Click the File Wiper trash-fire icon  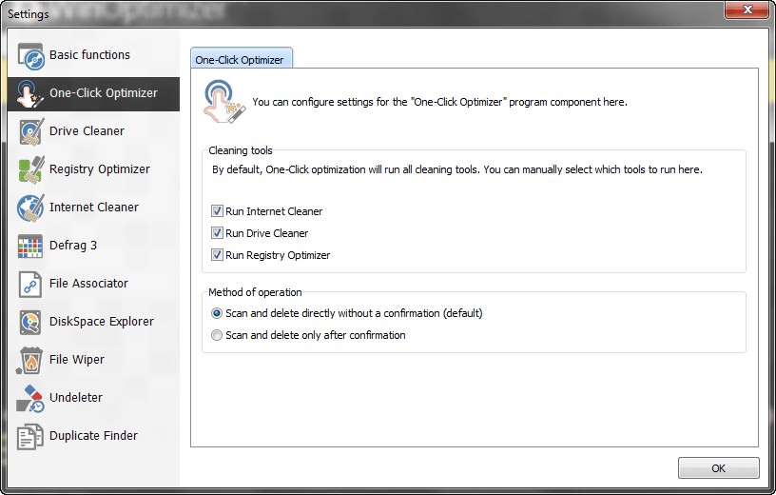pyautogui.click(x=29, y=360)
